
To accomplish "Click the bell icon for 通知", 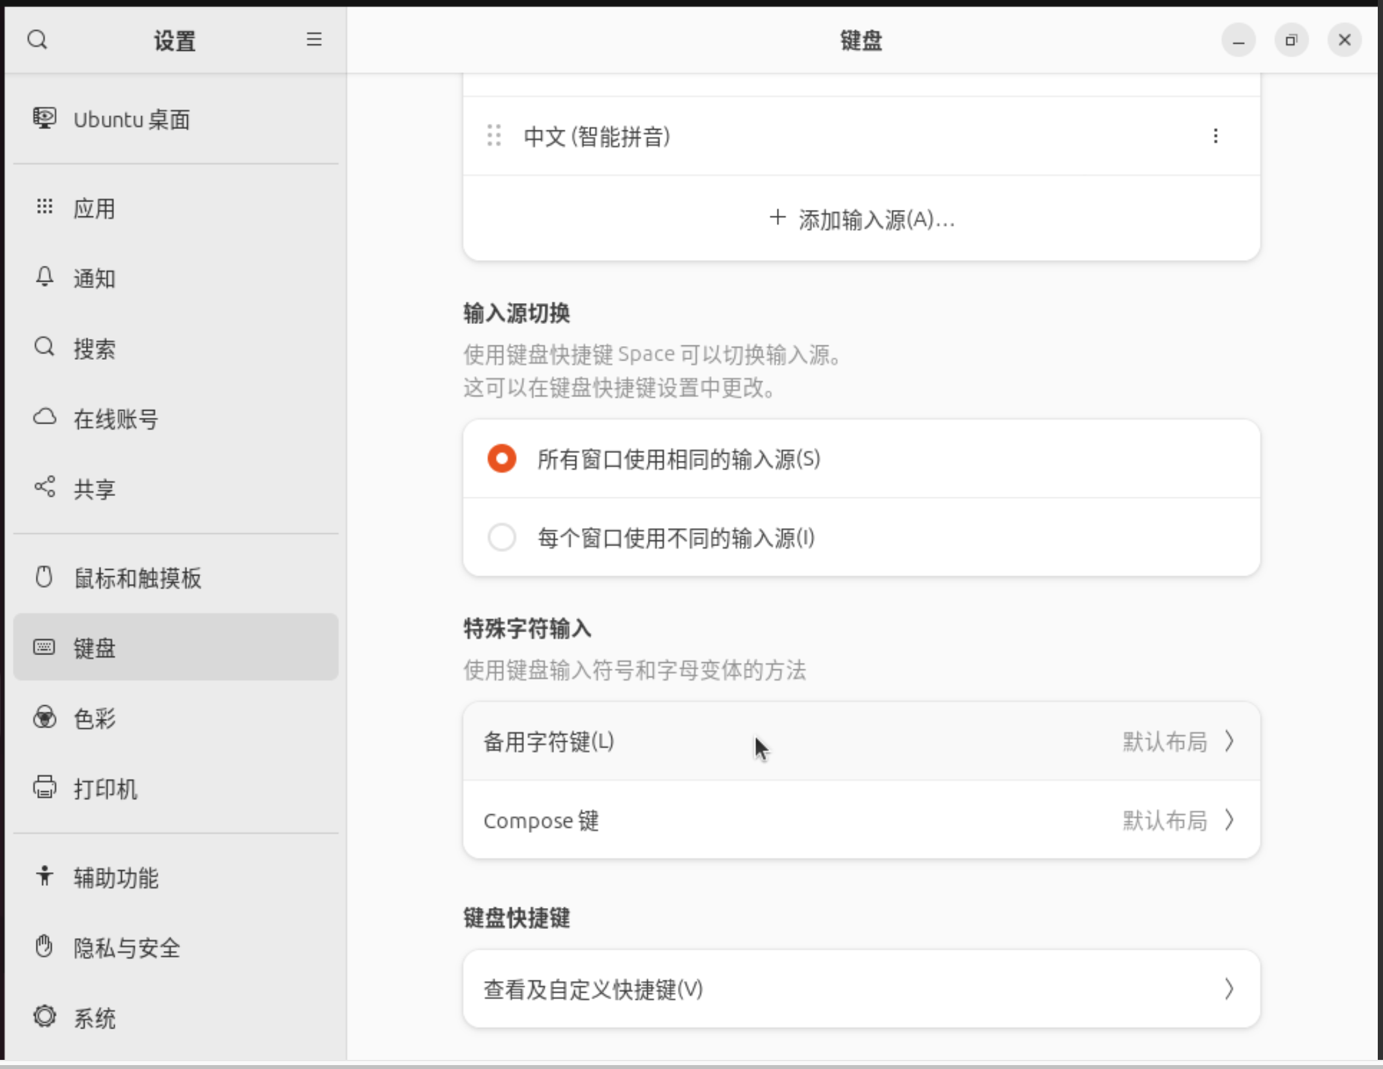I will coord(44,277).
